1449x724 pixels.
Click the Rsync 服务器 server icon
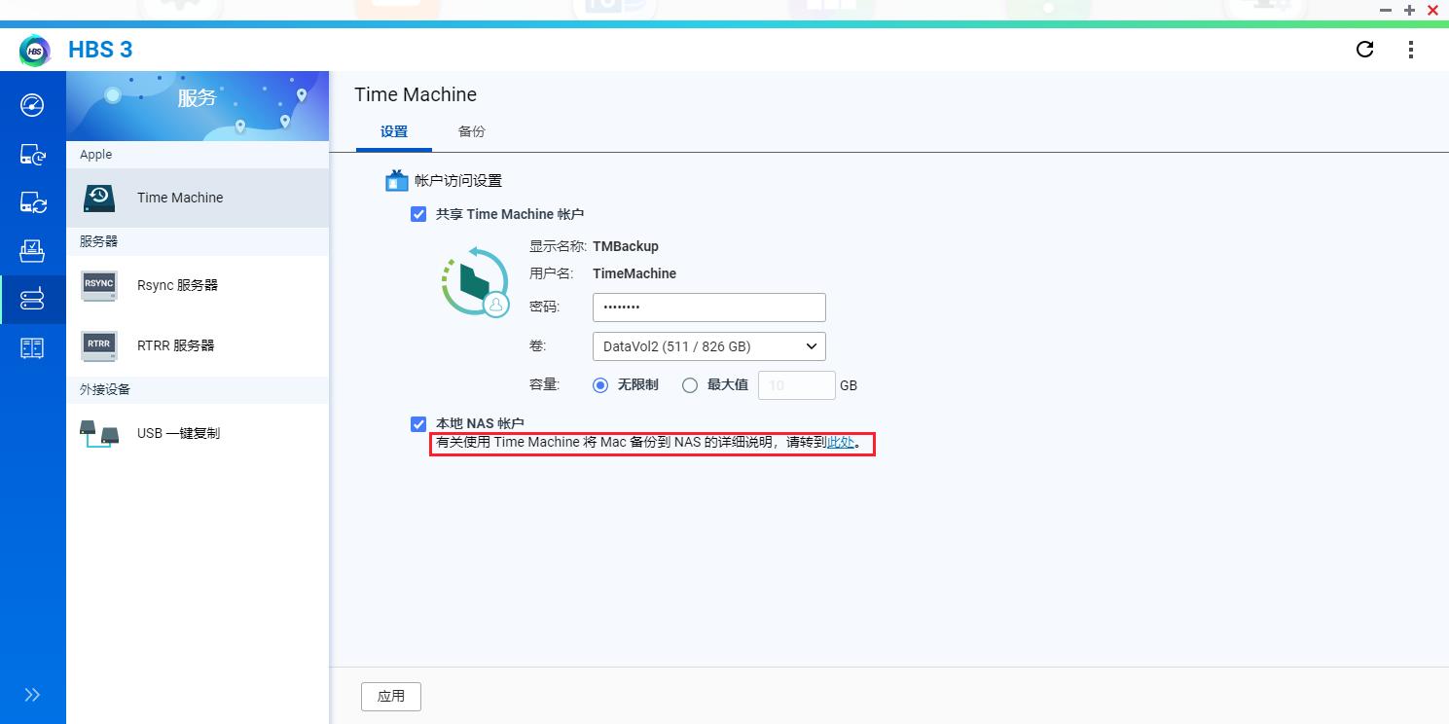98,284
